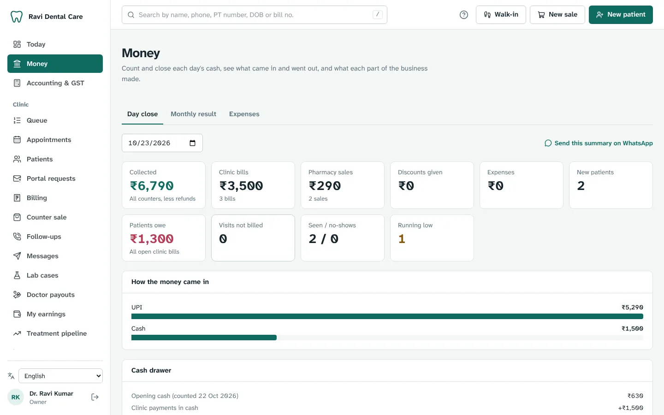Screen dimensions: 664x415
Task: Click the Walk-in button
Action: coord(501,15)
